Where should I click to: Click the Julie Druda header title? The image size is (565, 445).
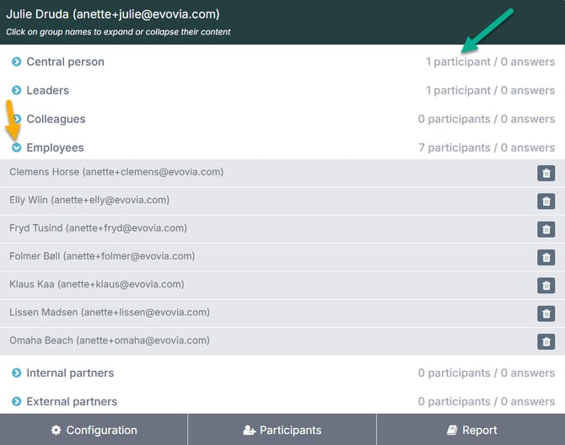tap(113, 14)
